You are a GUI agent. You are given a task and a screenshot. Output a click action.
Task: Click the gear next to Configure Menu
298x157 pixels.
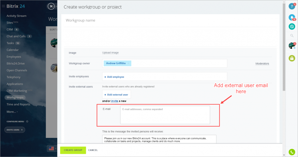pos(27,121)
